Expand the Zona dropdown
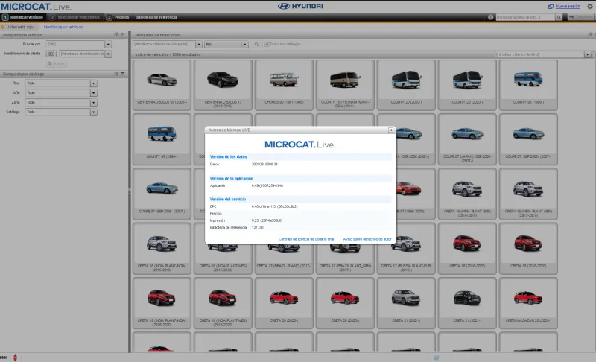Viewport: 596px width, 362px height. click(93, 102)
